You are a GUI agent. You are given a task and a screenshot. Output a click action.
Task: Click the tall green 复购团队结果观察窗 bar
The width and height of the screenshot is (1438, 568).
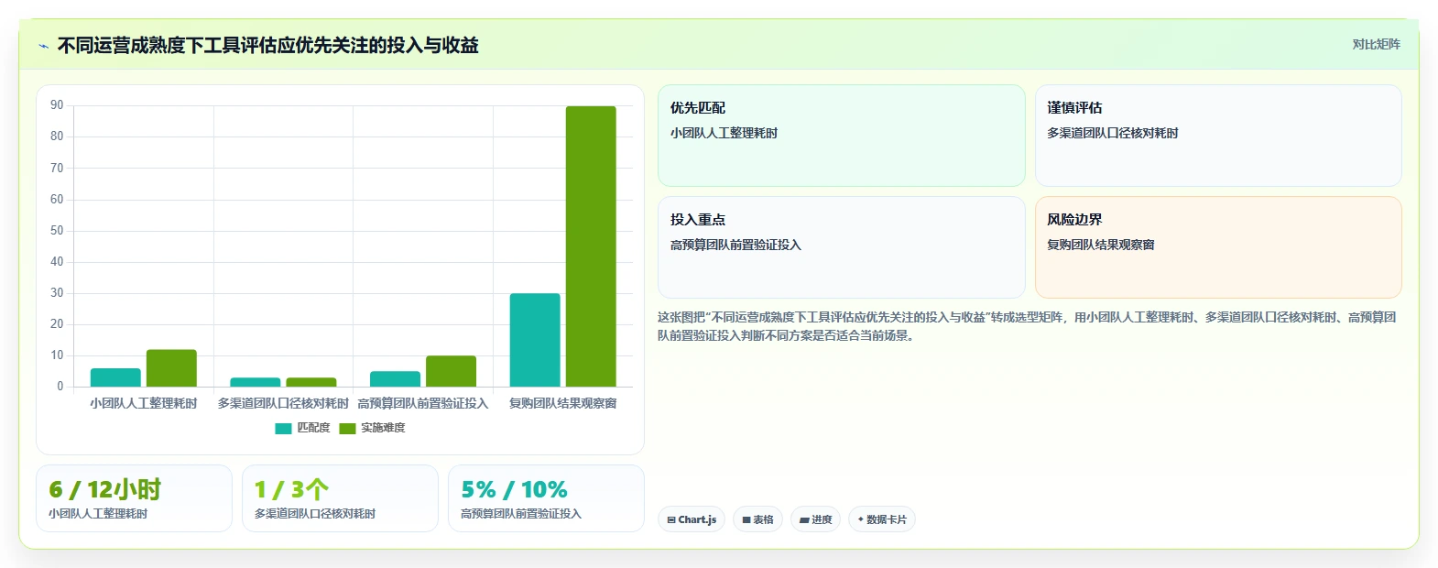(x=591, y=246)
